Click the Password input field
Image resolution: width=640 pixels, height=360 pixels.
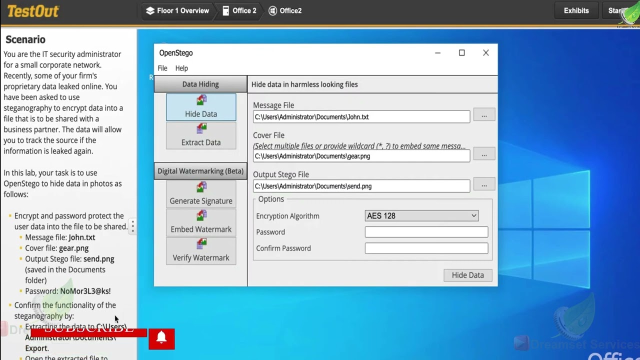(x=426, y=232)
